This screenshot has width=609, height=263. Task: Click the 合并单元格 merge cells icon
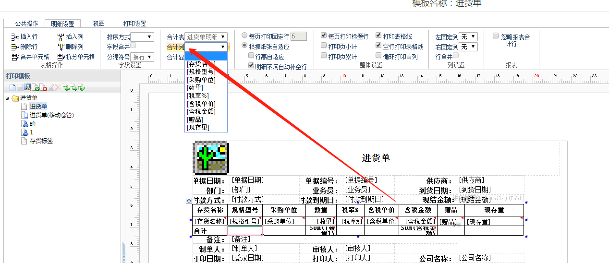point(14,57)
